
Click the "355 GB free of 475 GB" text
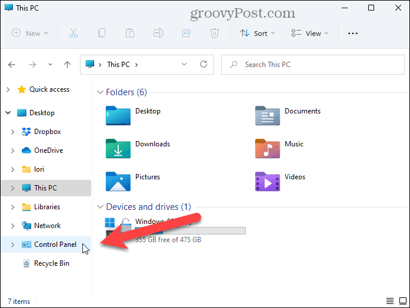168,240
